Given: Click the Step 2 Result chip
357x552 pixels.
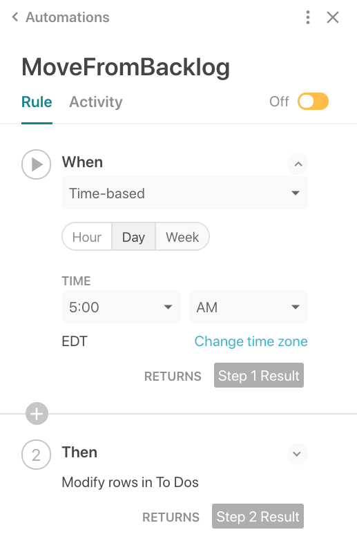Looking at the screenshot, I should [258, 516].
